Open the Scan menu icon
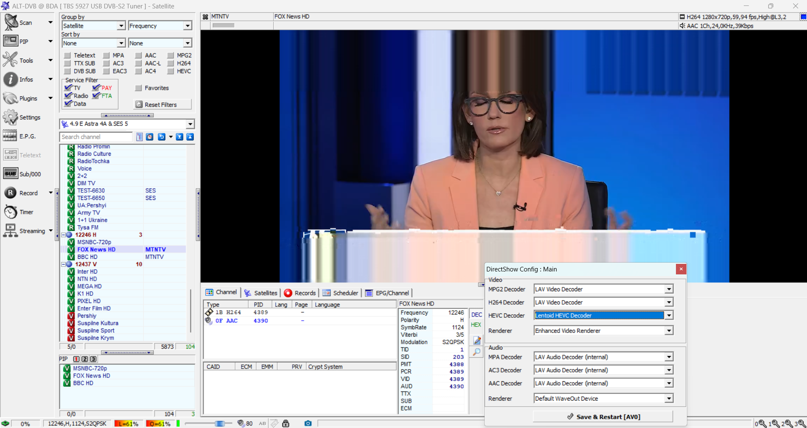 (x=11, y=22)
